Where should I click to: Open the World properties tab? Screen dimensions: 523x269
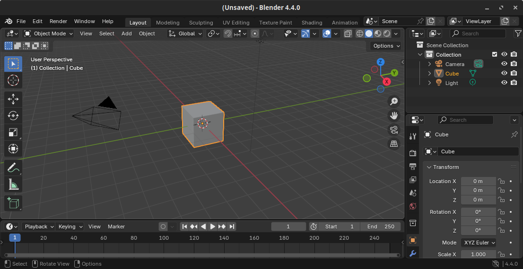pos(413,206)
